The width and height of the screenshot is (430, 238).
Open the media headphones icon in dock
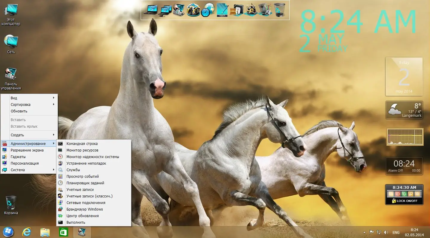251,10
